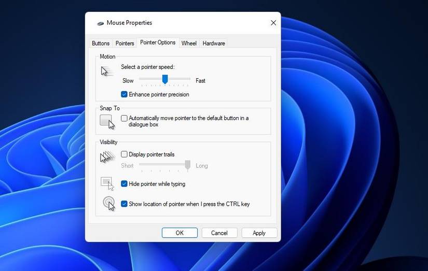Click the Cancel button

(x=219, y=233)
